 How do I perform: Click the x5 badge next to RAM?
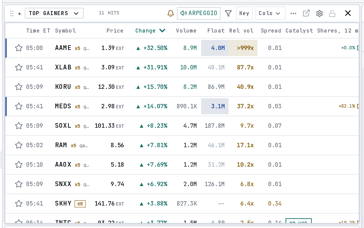tap(74, 146)
